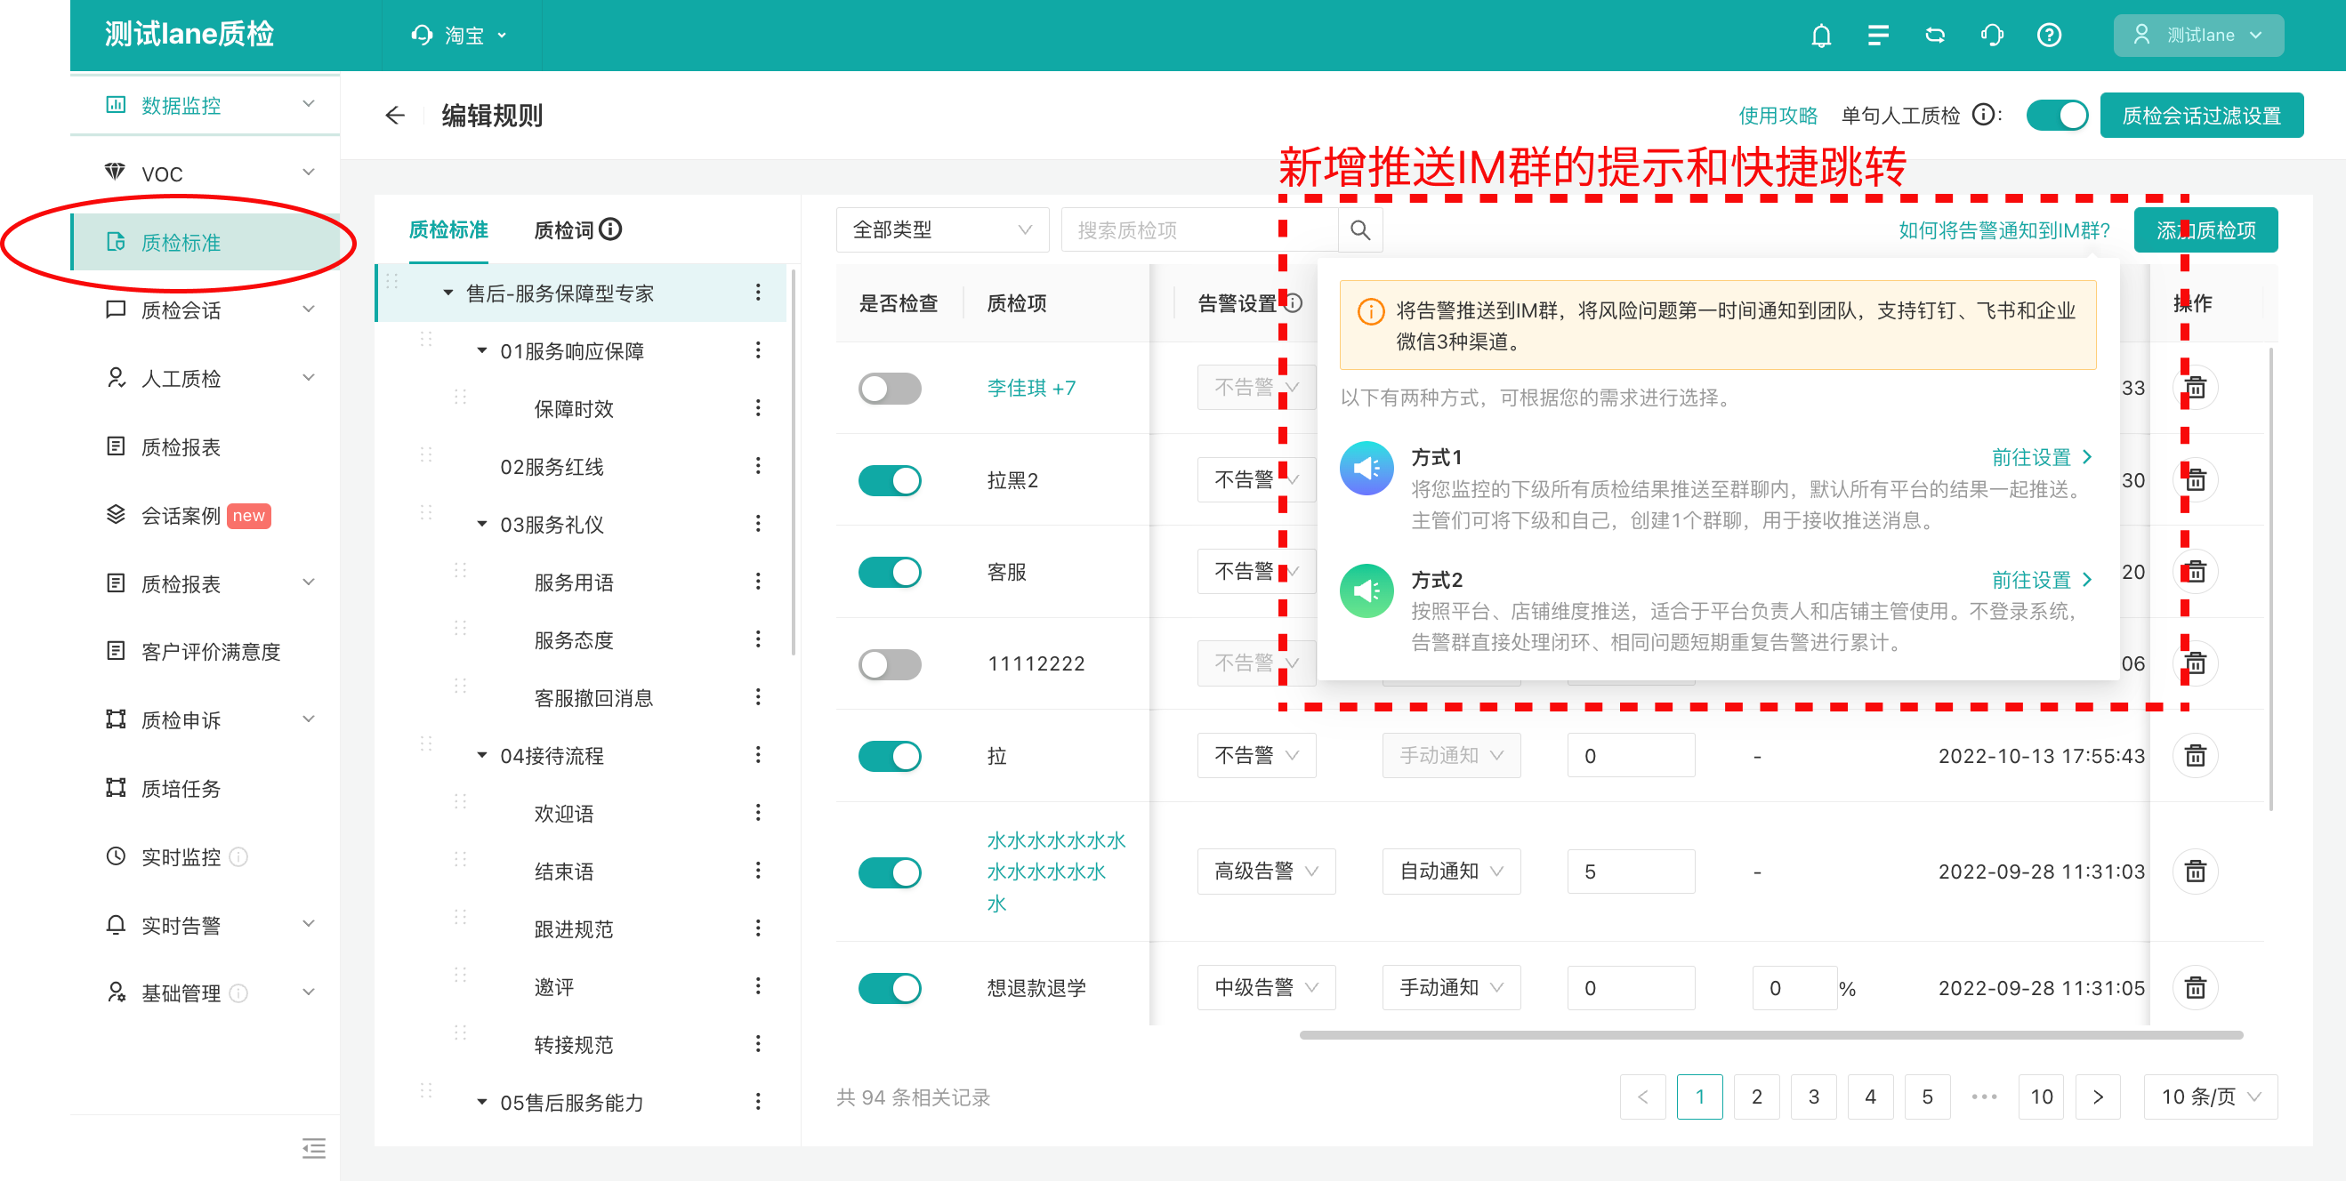This screenshot has height=1181, width=2346.
Task: Go to page 2 of records
Action: tap(1756, 1097)
